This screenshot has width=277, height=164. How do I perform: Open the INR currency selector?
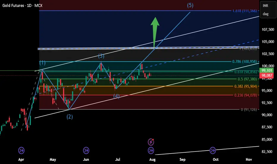coord(265,6)
